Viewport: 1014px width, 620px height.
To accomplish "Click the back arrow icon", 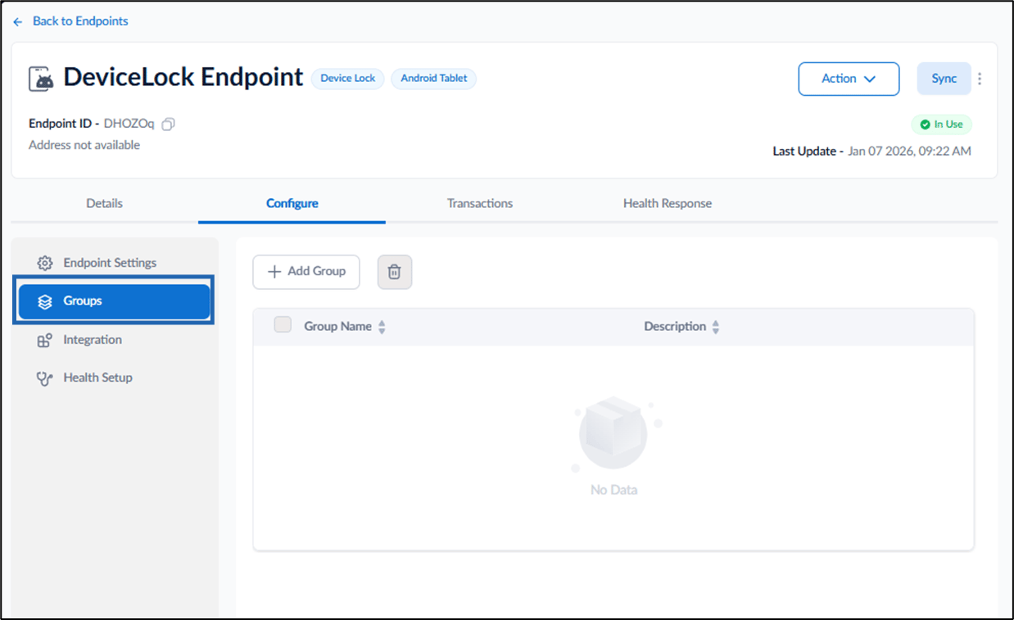I will [18, 22].
